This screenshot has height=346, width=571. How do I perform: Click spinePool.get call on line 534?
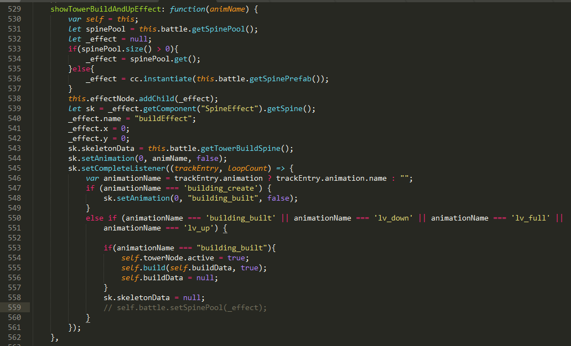(x=165, y=59)
